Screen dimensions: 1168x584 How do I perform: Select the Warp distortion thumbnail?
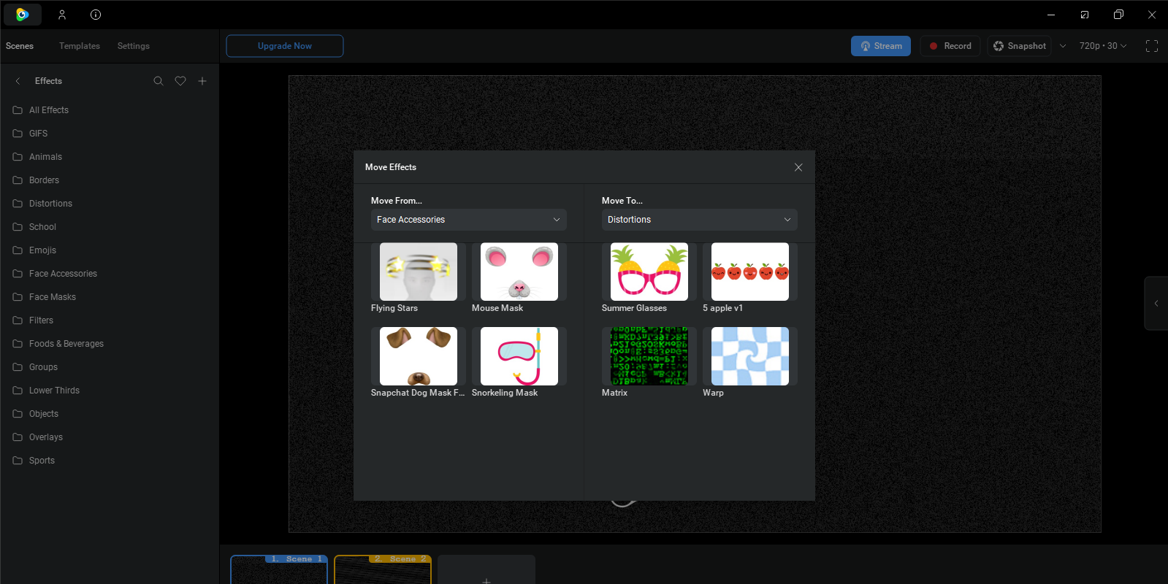pyautogui.click(x=749, y=356)
